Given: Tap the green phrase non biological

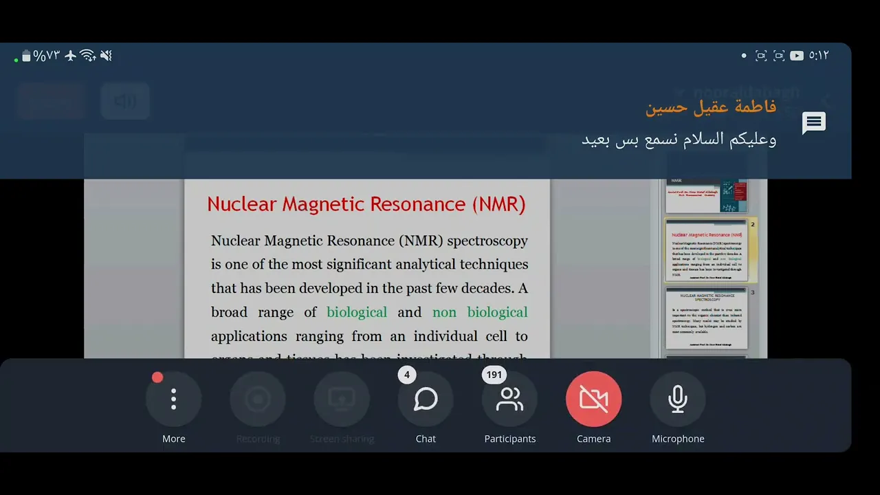Looking at the screenshot, I should point(480,312).
